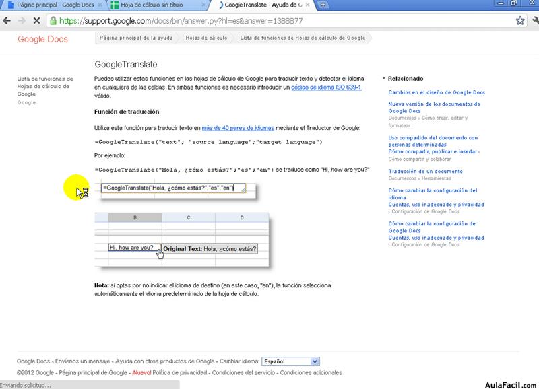The image size is (539, 389).
Task: Close the GoogleTranslate tab
Action: (307, 5)
